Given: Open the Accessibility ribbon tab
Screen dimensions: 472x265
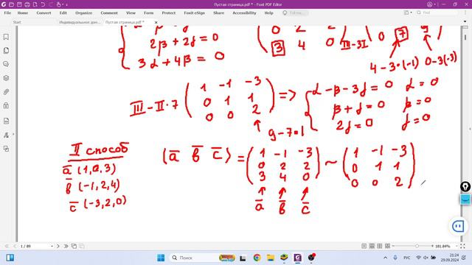Looking at the screenshot, I should click(244, 13).
